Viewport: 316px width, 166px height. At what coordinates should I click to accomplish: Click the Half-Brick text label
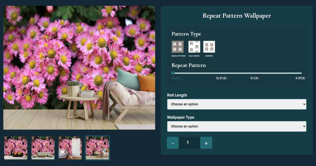click(x=194, y=56)
